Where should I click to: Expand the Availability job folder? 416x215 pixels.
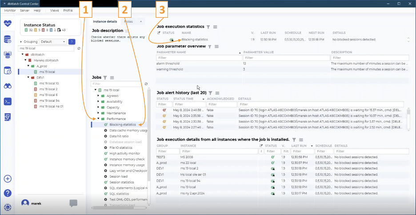click(x=98, y=102)
